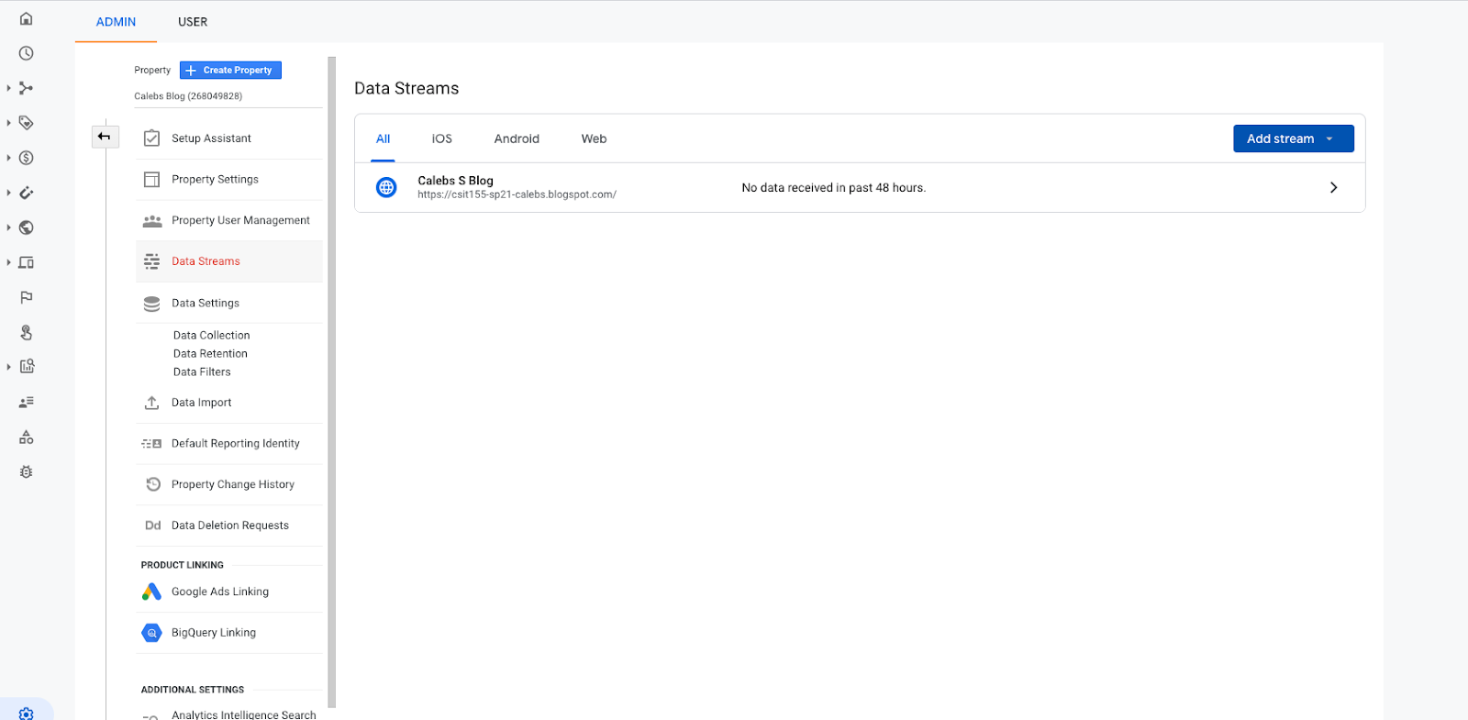Screen dimensions: 1468x720
Task: Open the Add stream dropdown
Action: click(1294, 138)
